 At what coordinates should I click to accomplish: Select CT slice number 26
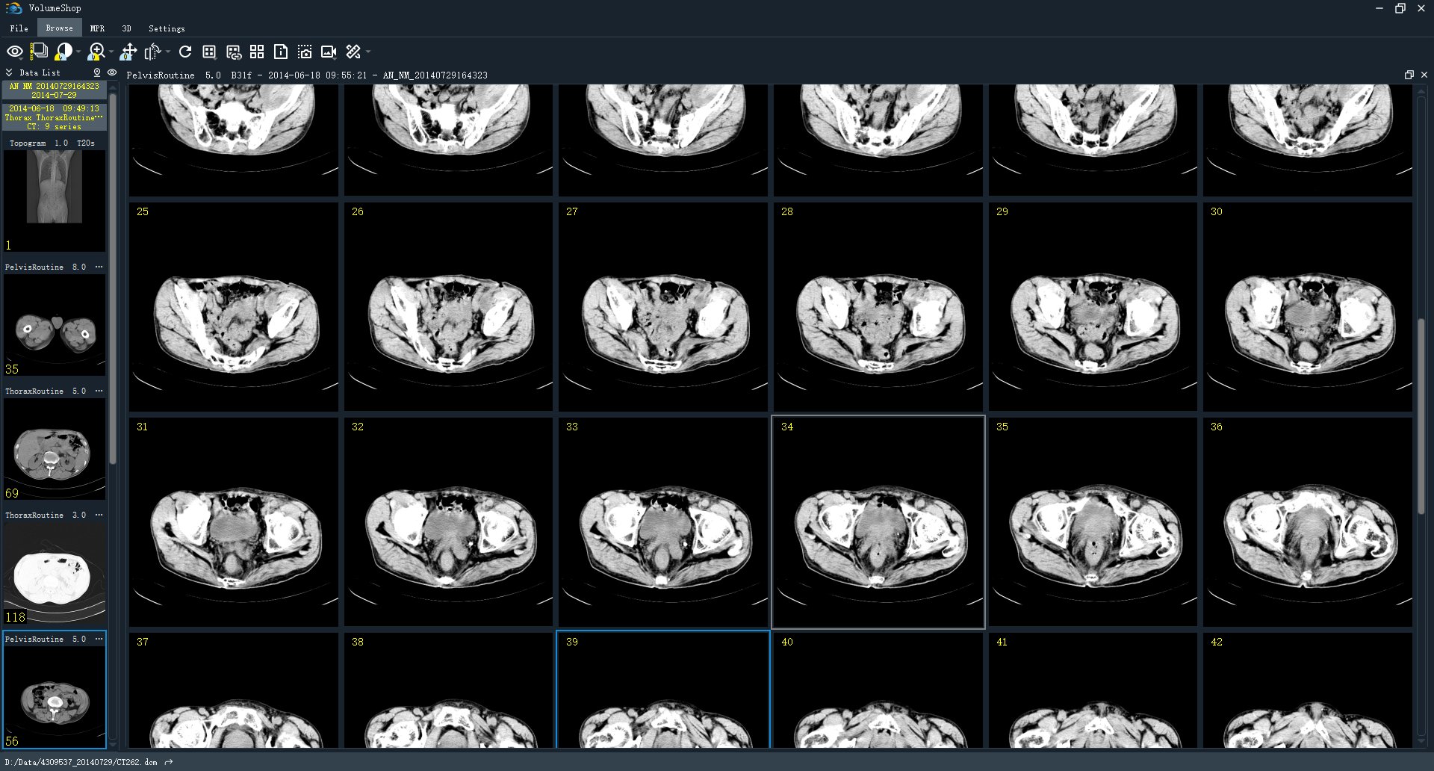point(448,307)
